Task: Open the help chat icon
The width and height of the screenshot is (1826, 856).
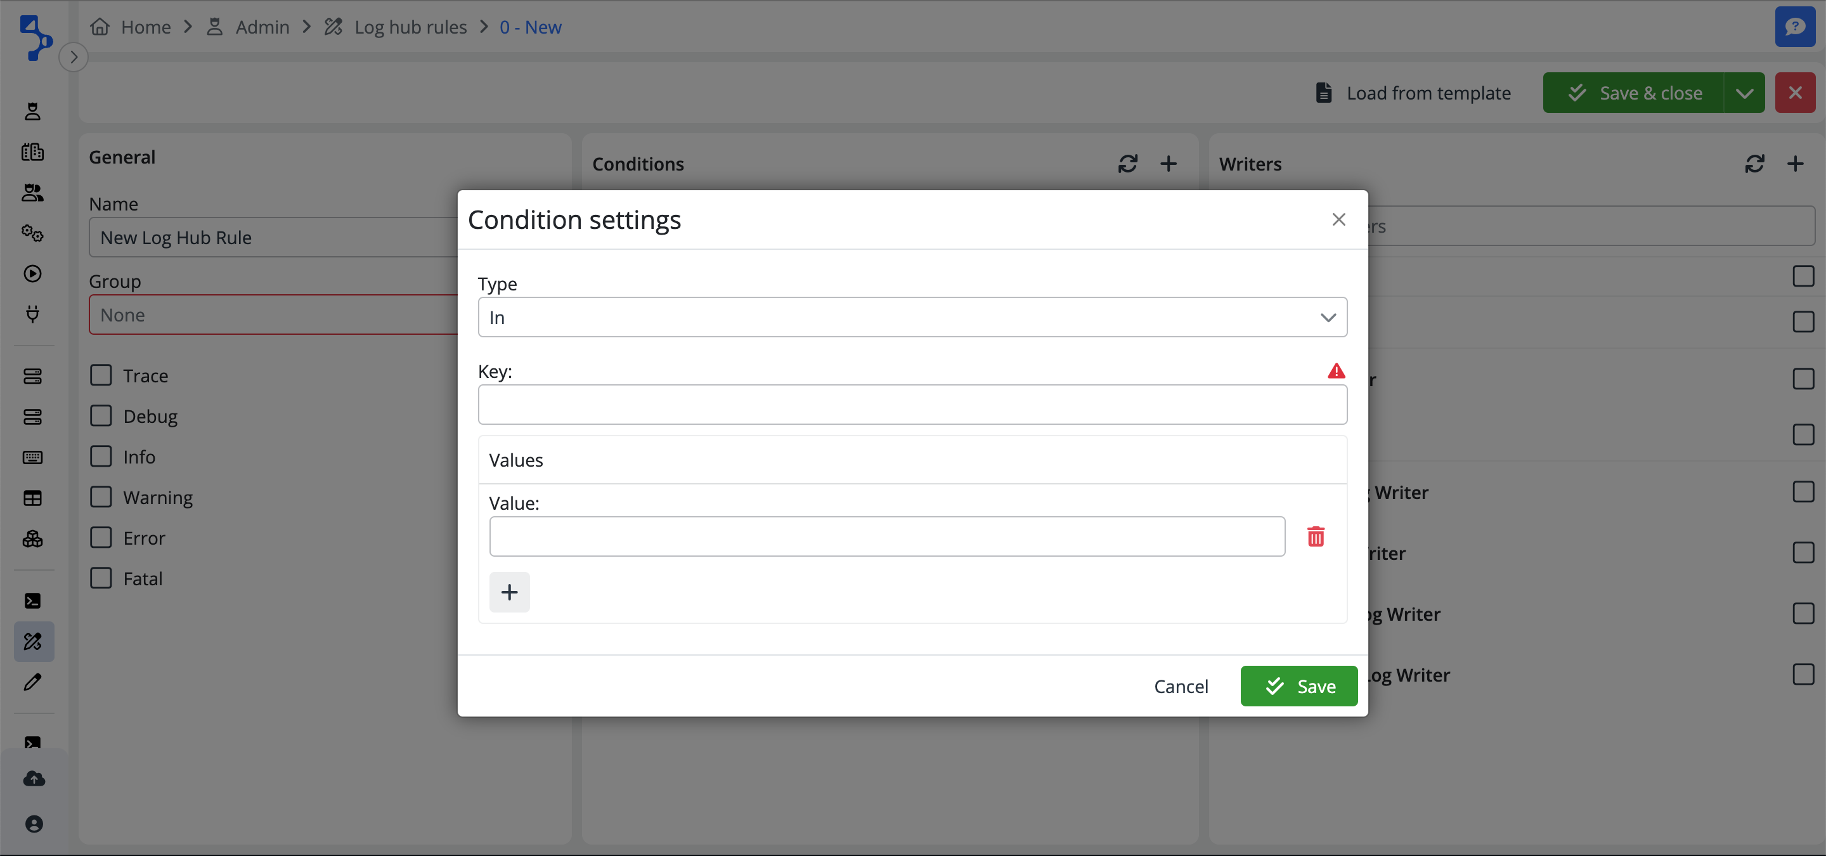Action: click(x=1794, y=27)
